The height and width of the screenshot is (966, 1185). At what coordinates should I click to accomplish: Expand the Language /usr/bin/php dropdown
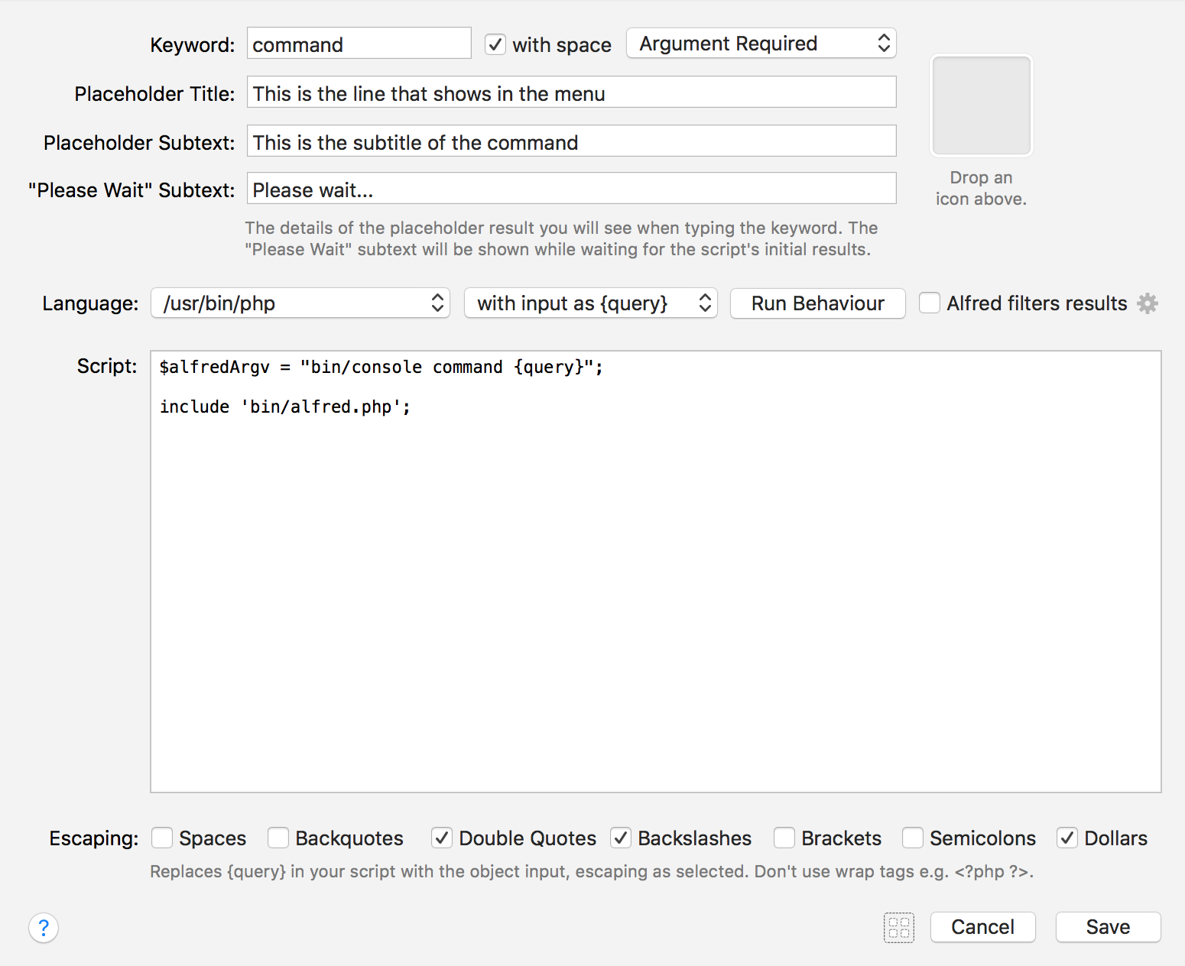pyautogui.click(x=300, y=303)
